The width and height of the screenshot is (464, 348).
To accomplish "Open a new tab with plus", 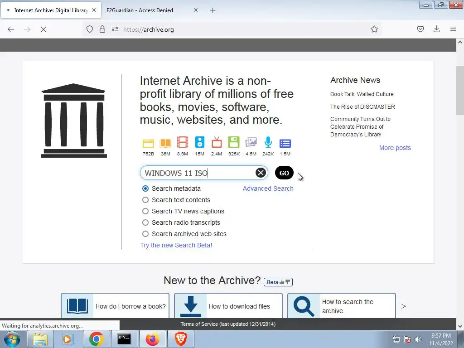I will click(x=213, y=10).
